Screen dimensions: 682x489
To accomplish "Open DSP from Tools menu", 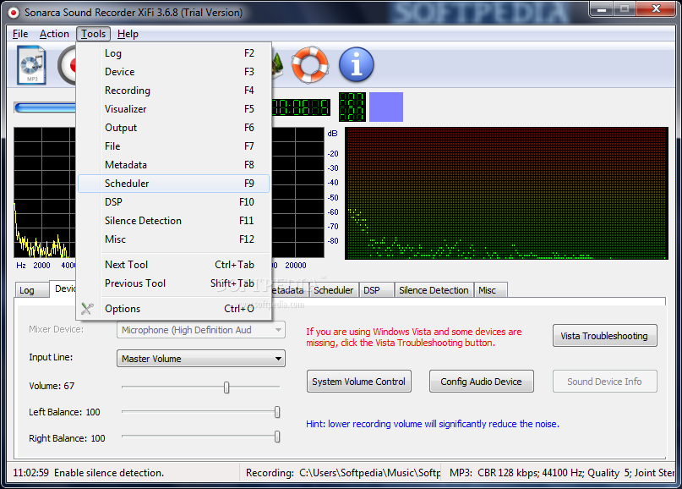I will [173, 202].
